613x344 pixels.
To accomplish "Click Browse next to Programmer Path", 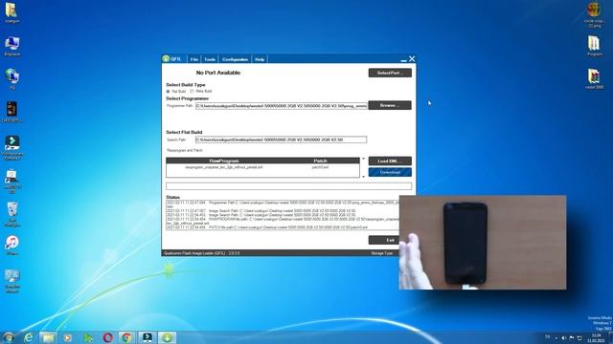I will (390, 105).
